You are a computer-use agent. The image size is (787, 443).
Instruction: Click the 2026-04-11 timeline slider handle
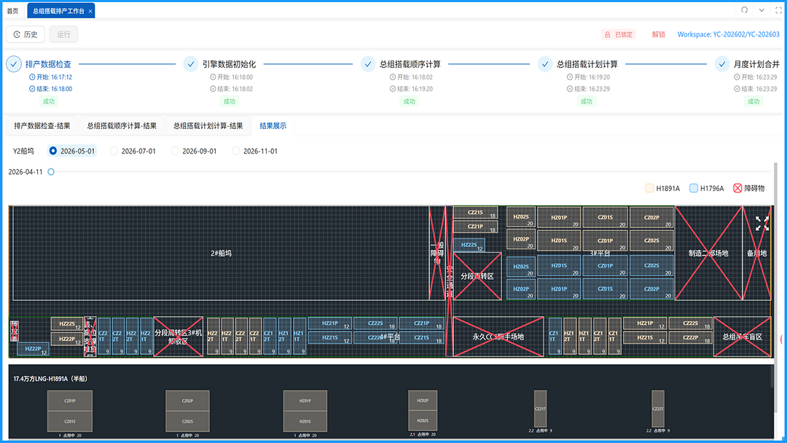[51, 172]
